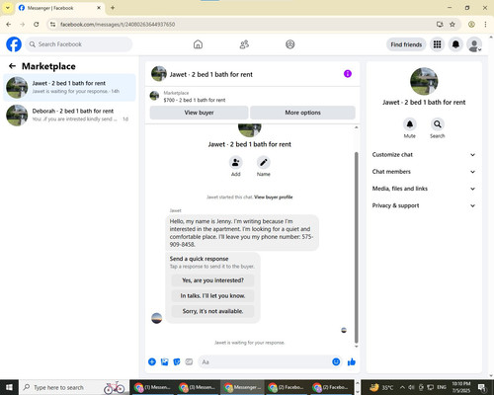View site information icon in address bar

coord(52,25)
